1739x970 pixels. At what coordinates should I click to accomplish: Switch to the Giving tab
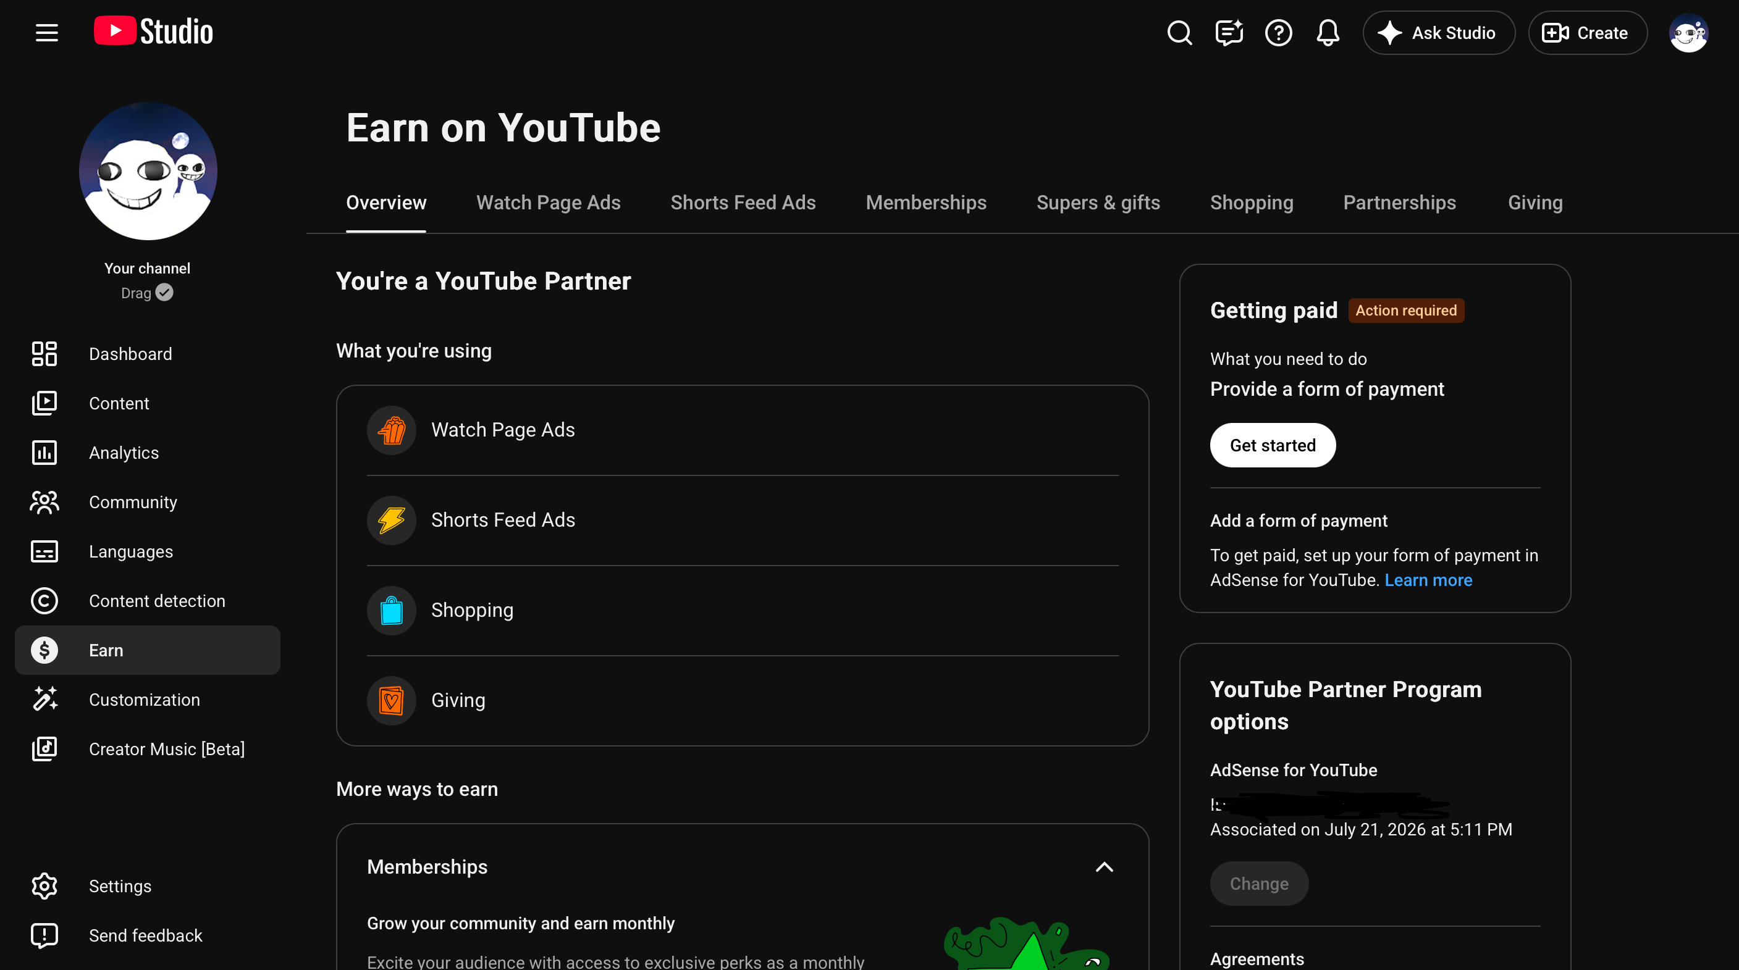pos(1535,203)
